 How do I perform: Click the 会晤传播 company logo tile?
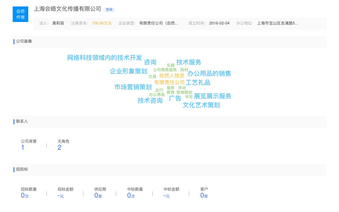pyautogui.click(x=20, y=14)
